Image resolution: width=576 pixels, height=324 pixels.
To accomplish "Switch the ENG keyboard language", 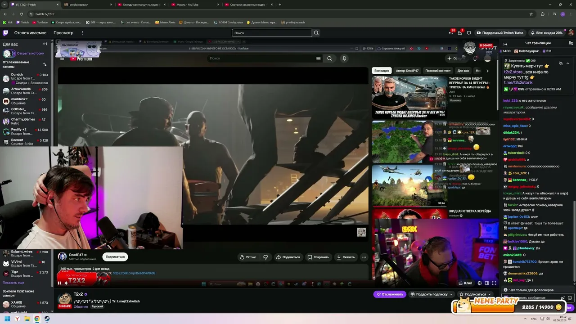I will coord(534,319).
